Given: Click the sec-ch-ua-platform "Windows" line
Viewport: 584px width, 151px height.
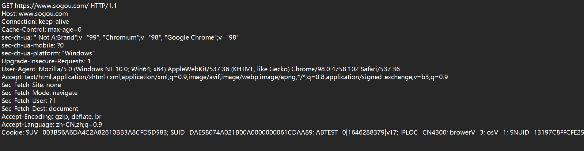Looking at the screenshot, I should pyautogui.click(x=48, y=53).
